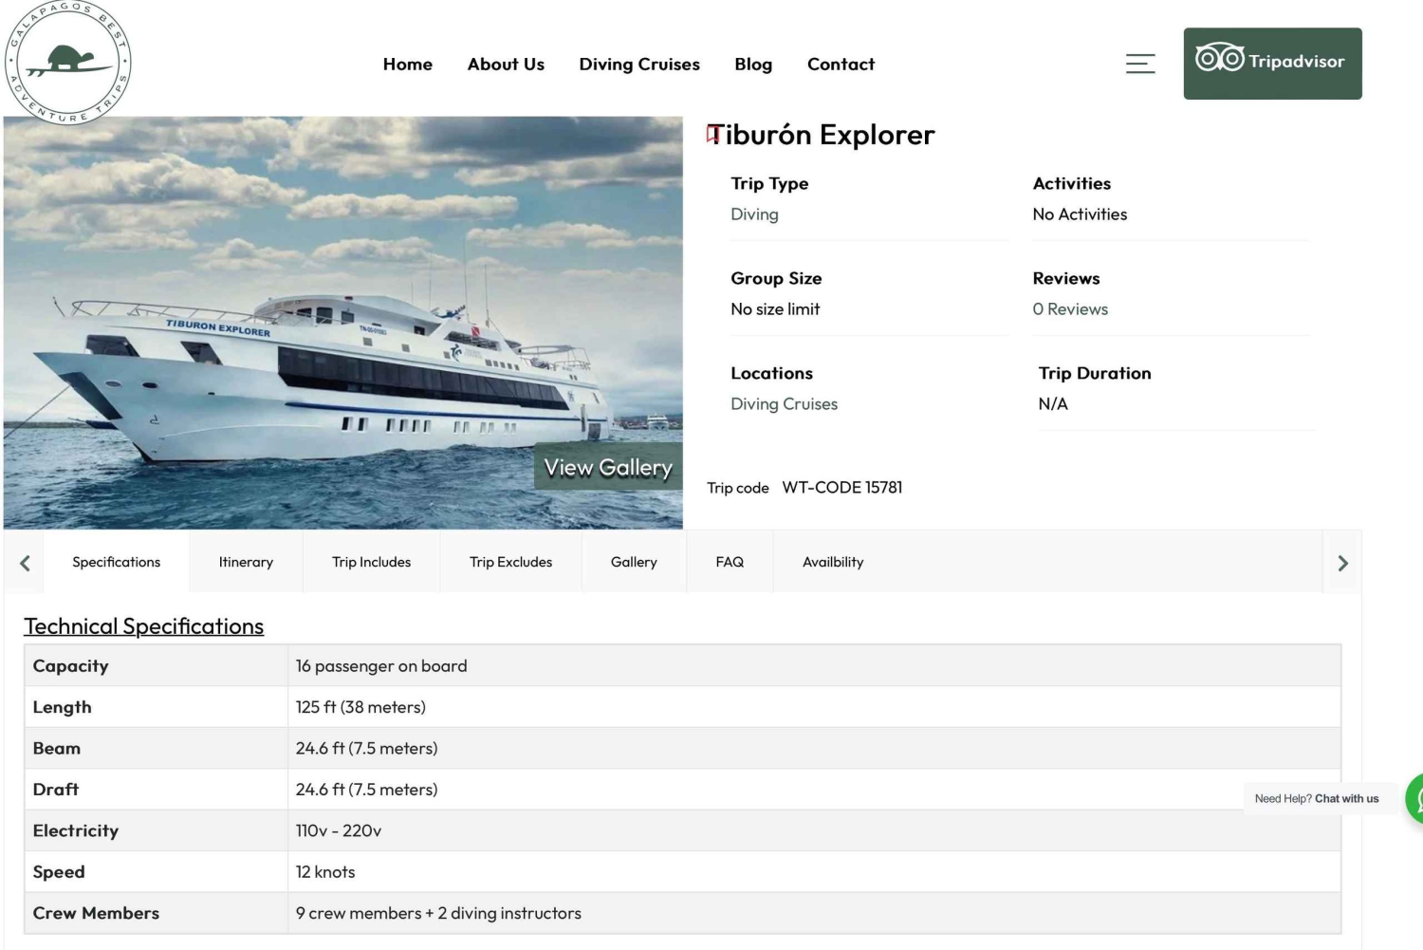
Task: Click the Galapagos Best Adventure Trips logo
Action: 68,63
